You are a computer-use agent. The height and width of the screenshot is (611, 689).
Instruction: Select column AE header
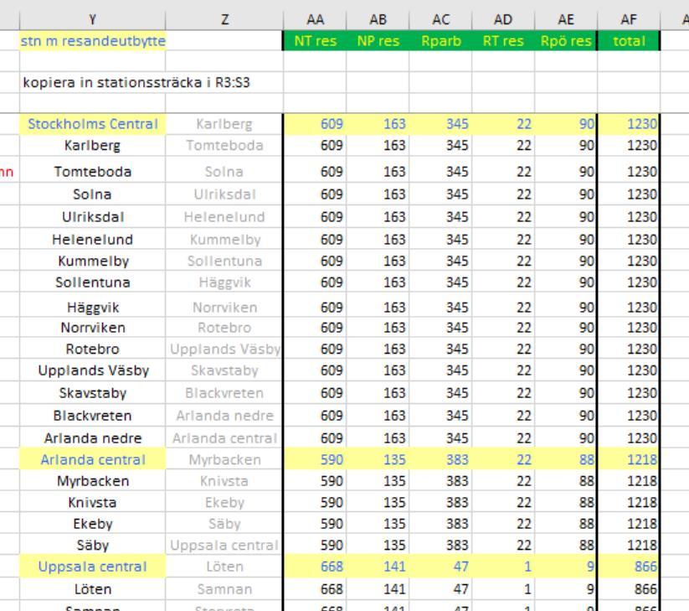(x=566, y=20)
